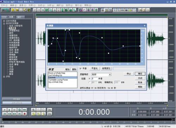This screenshot has height=128, width=176.
Task: Click the New file toolbar icon
Action: 13,10
